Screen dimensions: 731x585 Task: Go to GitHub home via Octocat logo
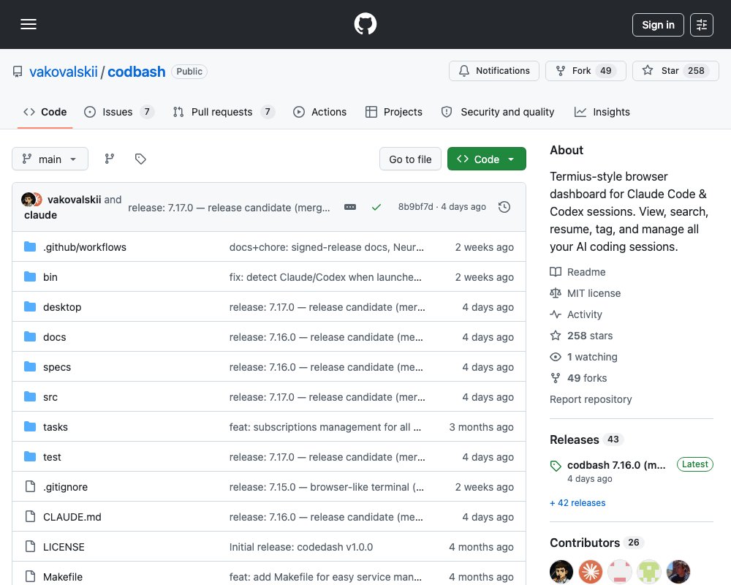[x=365, y=24]
